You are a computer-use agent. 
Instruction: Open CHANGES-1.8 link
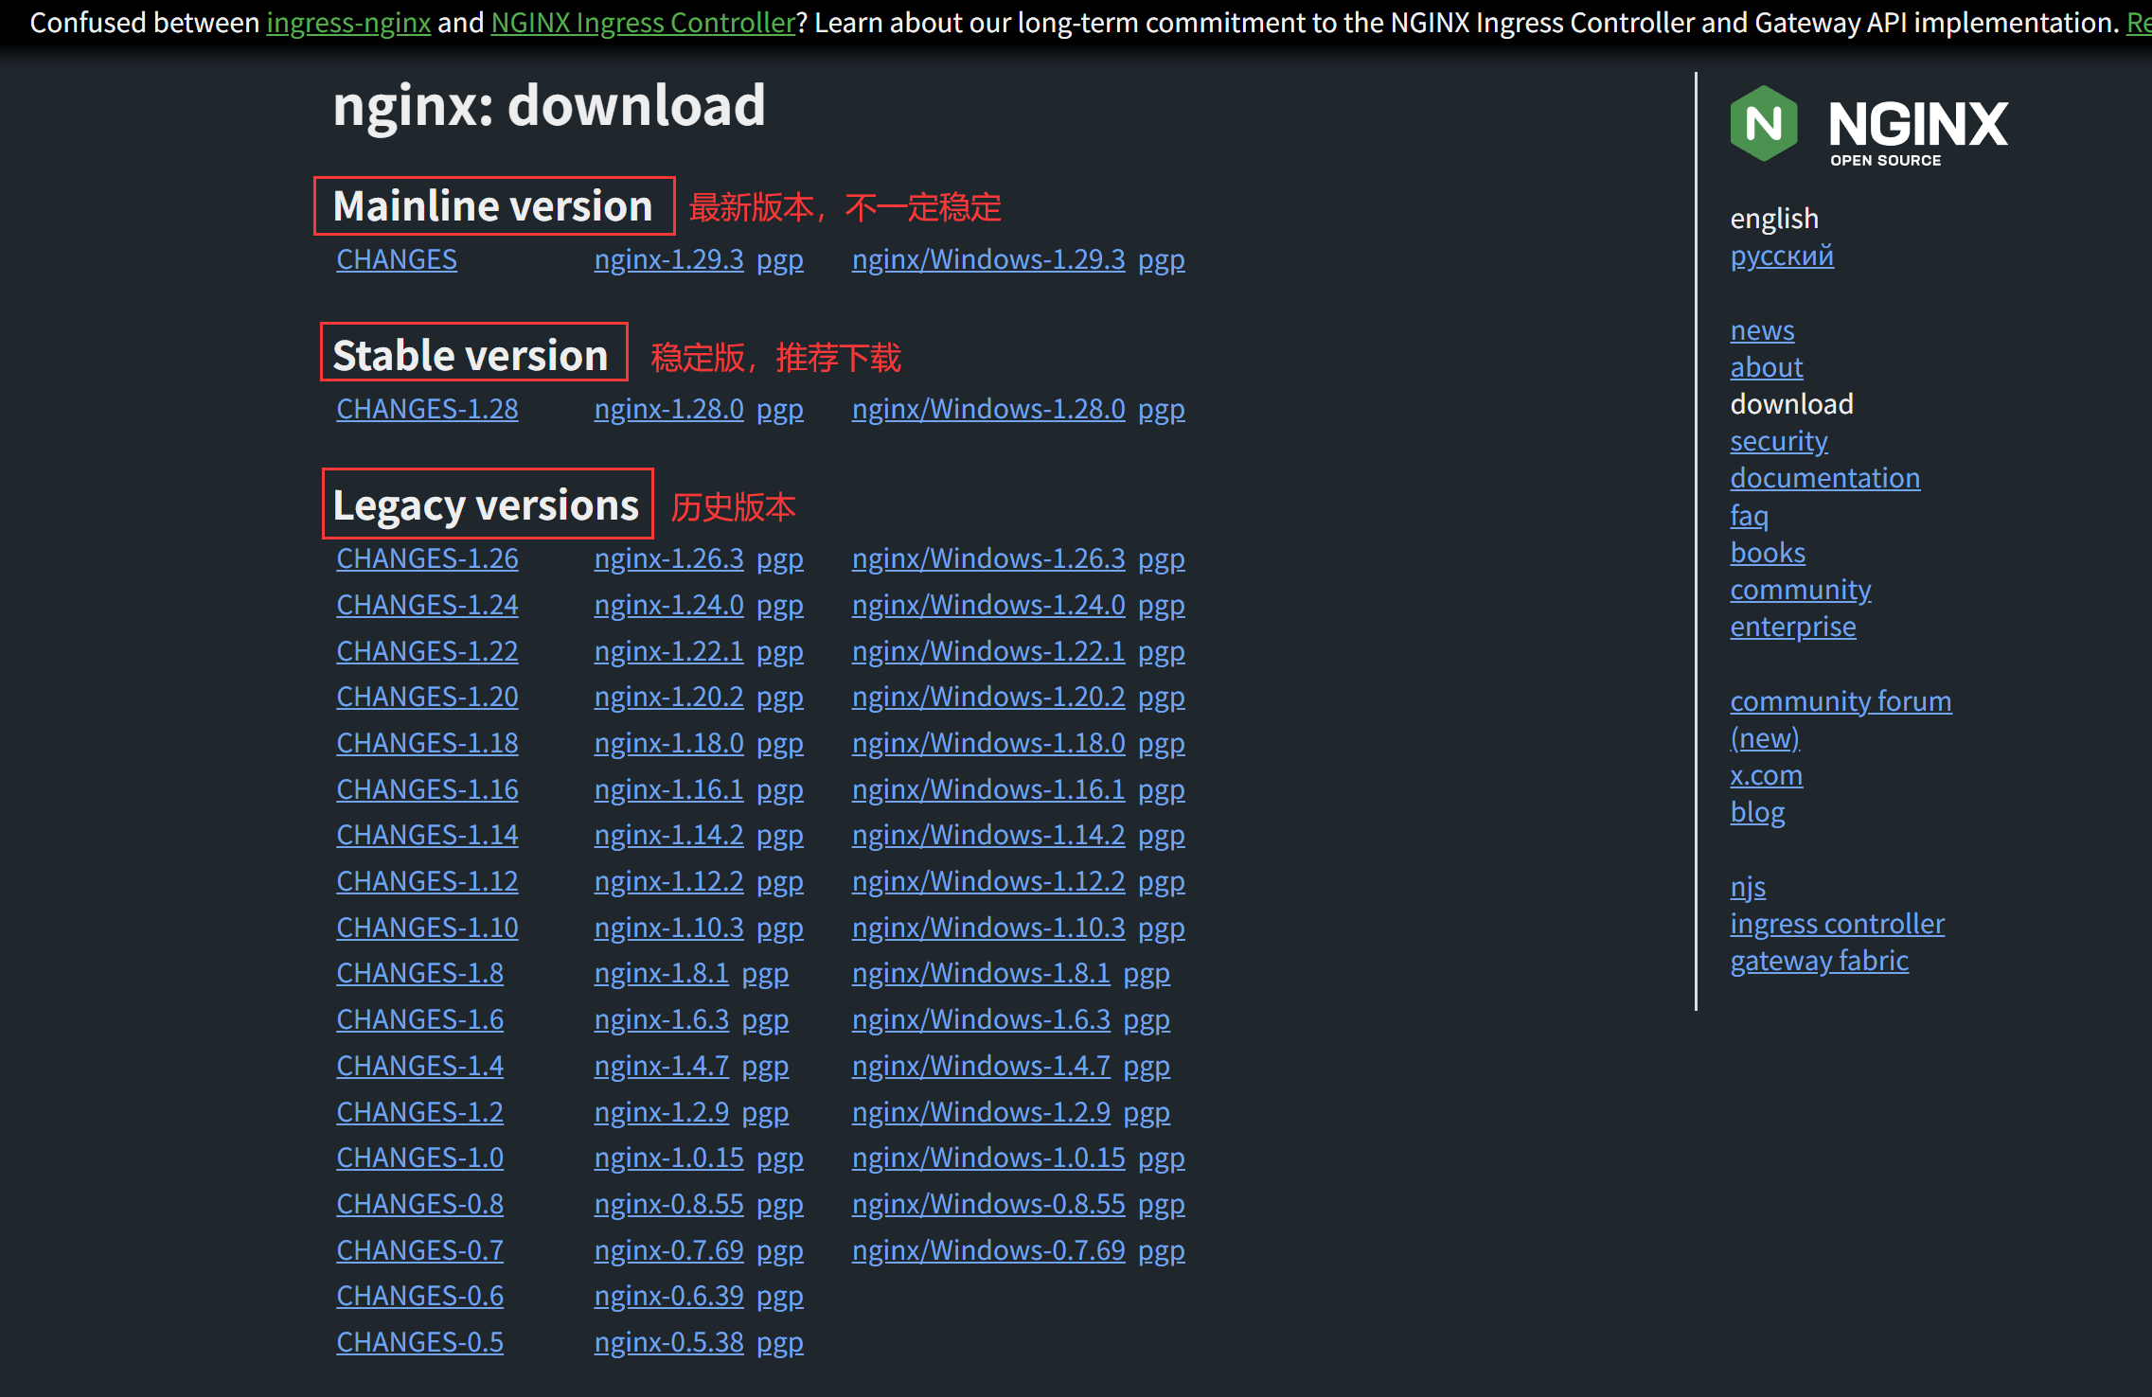pyautogui.click(x=419, y=973)
